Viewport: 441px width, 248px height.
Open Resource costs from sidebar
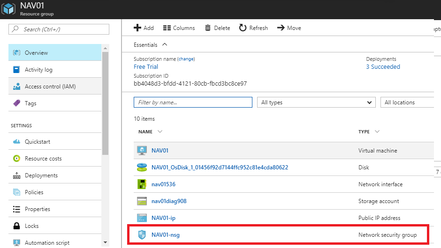tap(43, 159)
